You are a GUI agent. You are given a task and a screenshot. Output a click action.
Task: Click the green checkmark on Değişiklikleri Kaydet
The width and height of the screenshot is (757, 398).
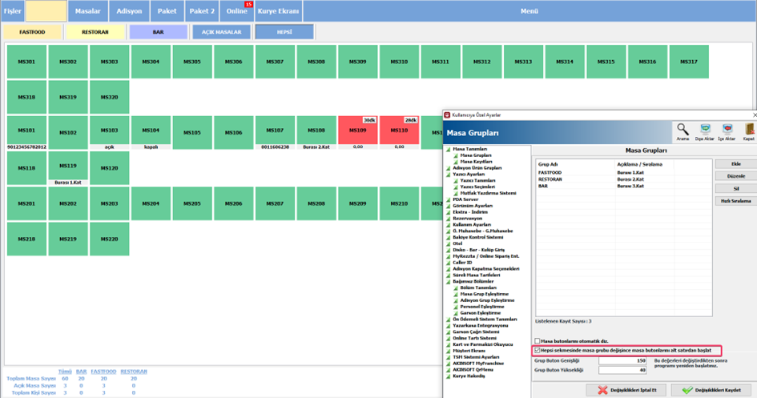tap(687, 390)
